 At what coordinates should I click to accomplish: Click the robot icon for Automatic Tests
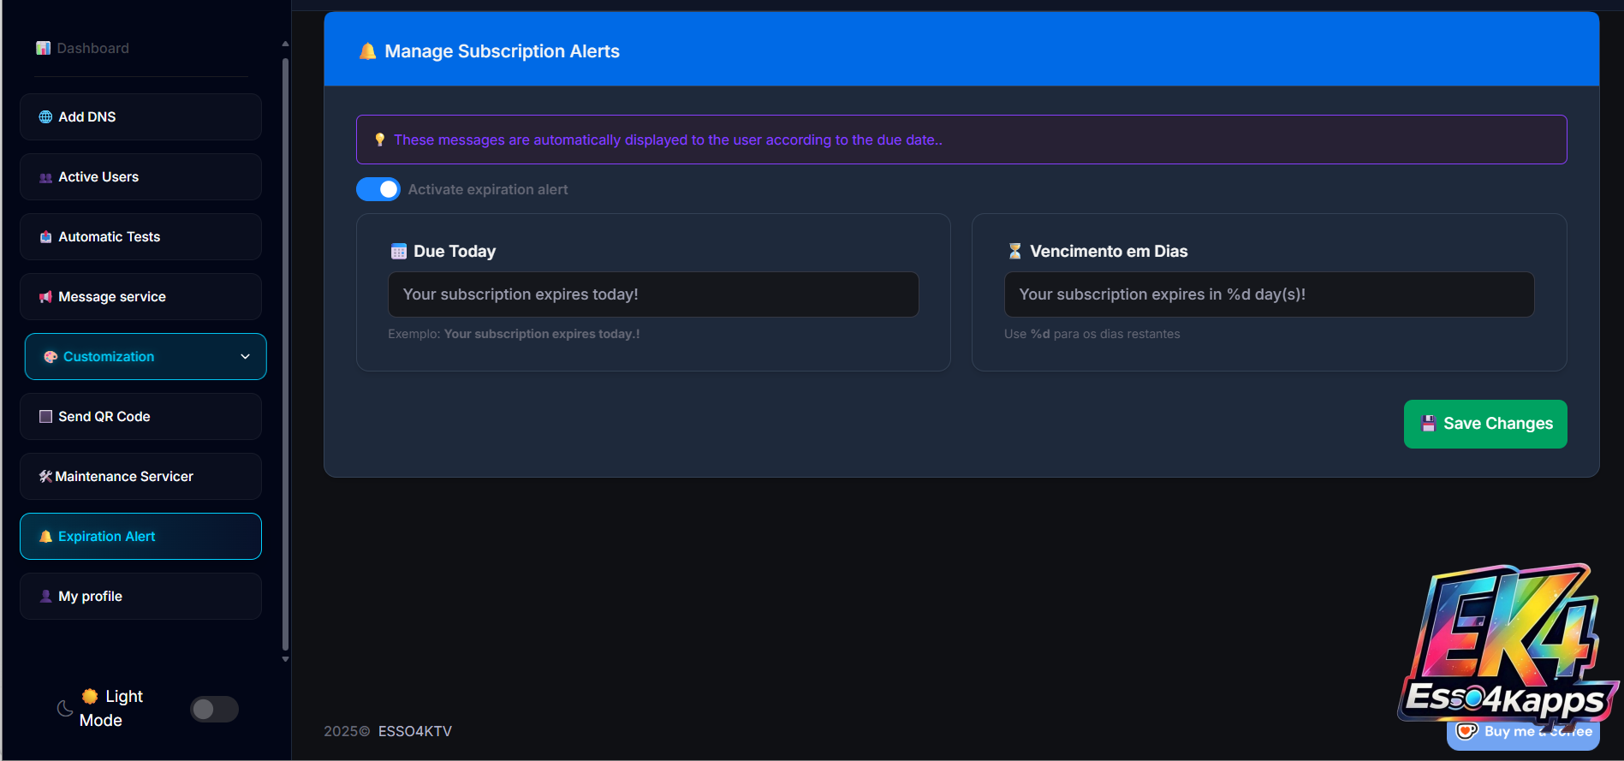click(45, 237)
